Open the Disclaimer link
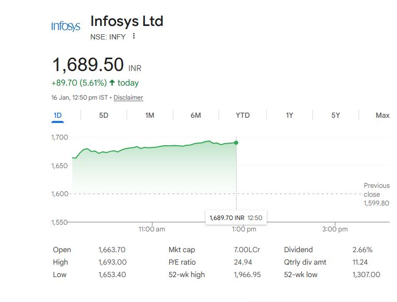Screen dimensions: 397x302 coord(128,98)
